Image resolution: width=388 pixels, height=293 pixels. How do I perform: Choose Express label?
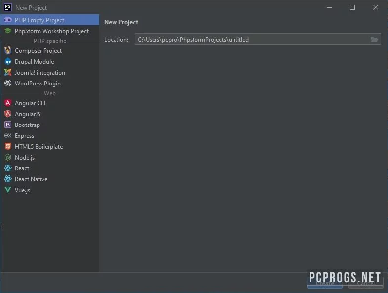(24, 136)
